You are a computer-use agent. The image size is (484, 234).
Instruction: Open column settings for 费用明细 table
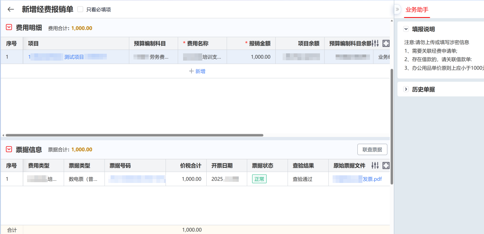click(375, 43)
